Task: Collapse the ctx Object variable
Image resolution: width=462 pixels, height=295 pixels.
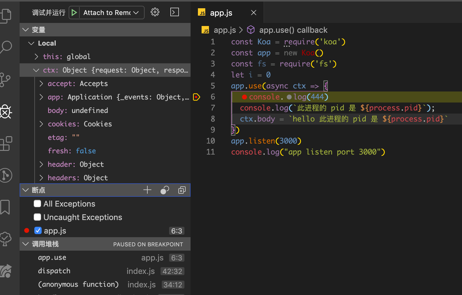Action: click(x=36, y=70)
